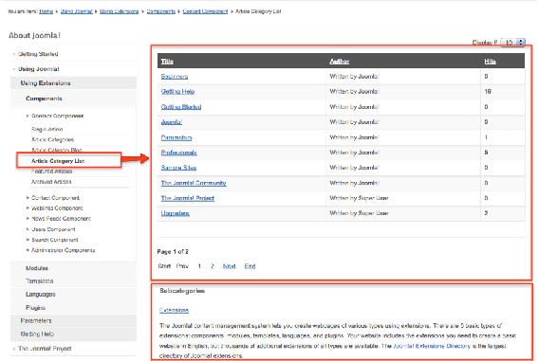The width and height of the screenshot is (538, 361).
Task: Open the Beginners article
Action: click(175, 77)
